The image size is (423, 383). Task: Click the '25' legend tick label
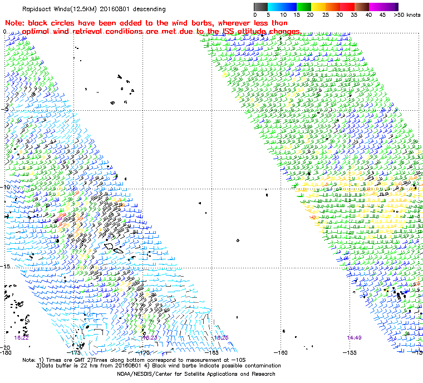(x=326, y=15)
